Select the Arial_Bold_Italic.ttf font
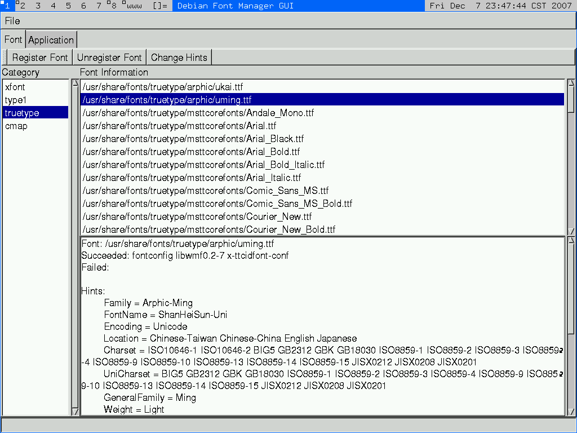The width and height of the screenshot is (577, 433). coord(322,165)
